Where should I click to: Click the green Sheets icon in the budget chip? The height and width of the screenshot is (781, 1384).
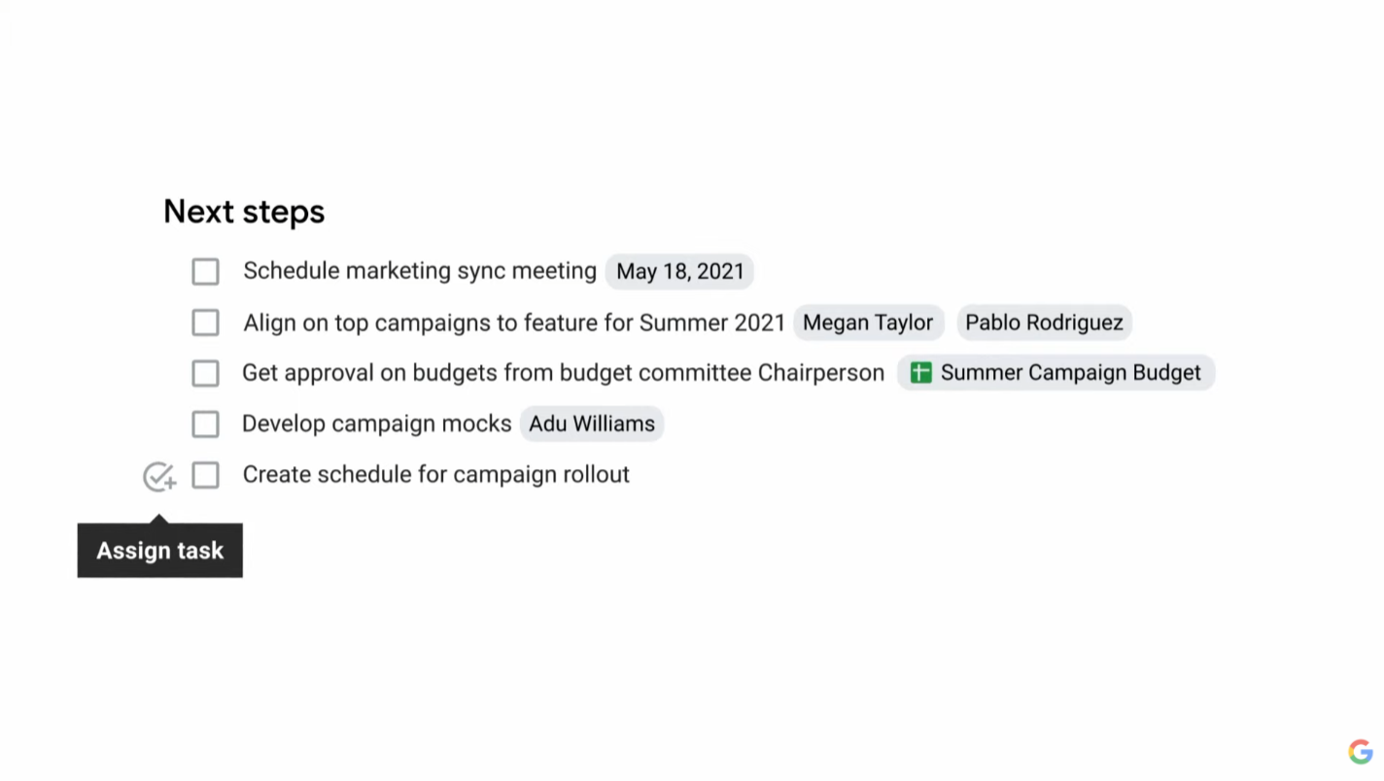(920, 373)
